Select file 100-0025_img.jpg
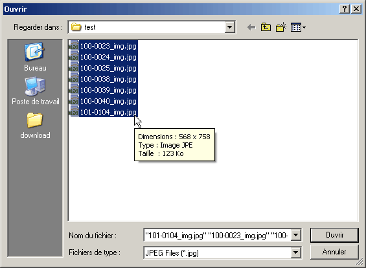The width and height of the screenshot is (366, 268). coord(108,68)
